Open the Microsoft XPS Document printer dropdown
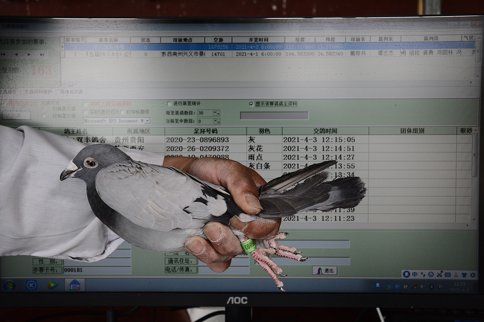 point(147,121)
